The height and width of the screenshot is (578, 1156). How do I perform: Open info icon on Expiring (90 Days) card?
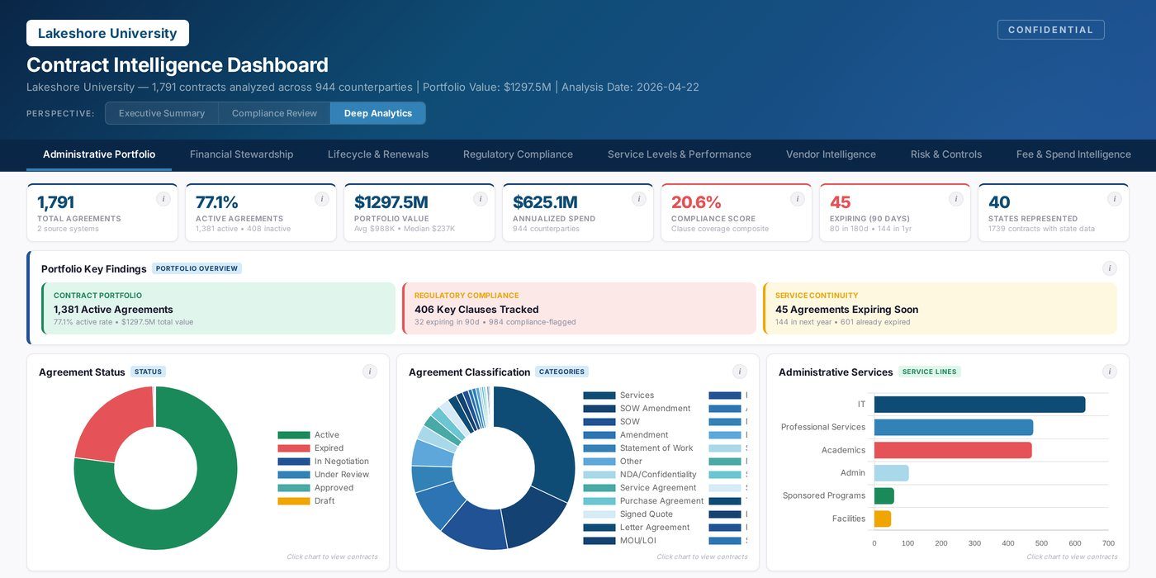tap(956, 199)
